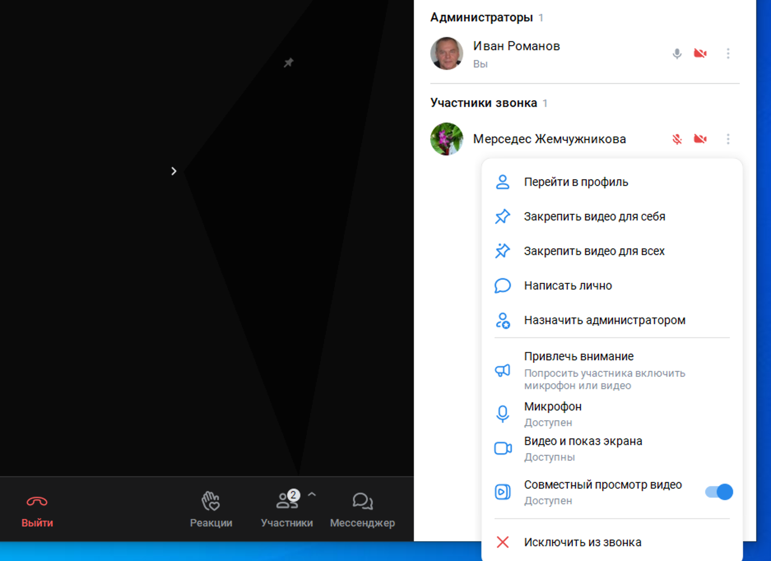Click the name Иван Романов
This screenshot has height=561, width=771.
(516, 46)
